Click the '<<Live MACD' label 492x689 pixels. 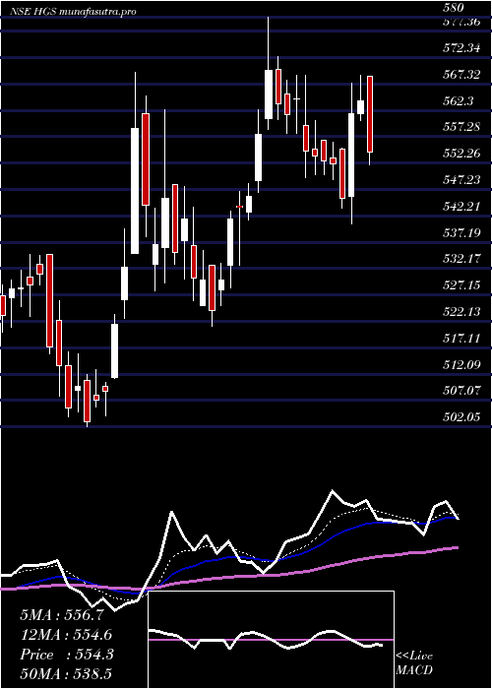click(x=414, y=663)
